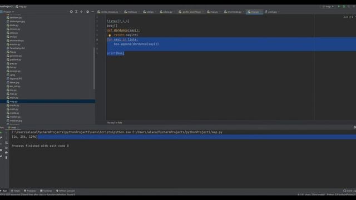Select end.py in the project tree
Screen dimensions: 356x200
tap(12, 37)
